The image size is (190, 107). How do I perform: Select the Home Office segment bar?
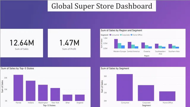pos(167,96)
